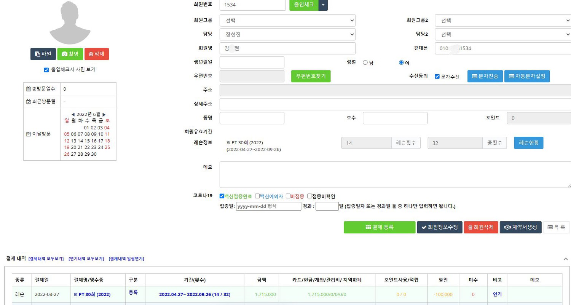Expand the arrow next to 출입체크
The image size is (571, 305).
pos(323,5)
